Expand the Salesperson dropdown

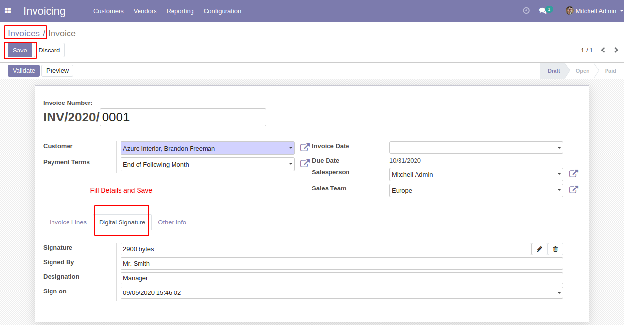559,174
